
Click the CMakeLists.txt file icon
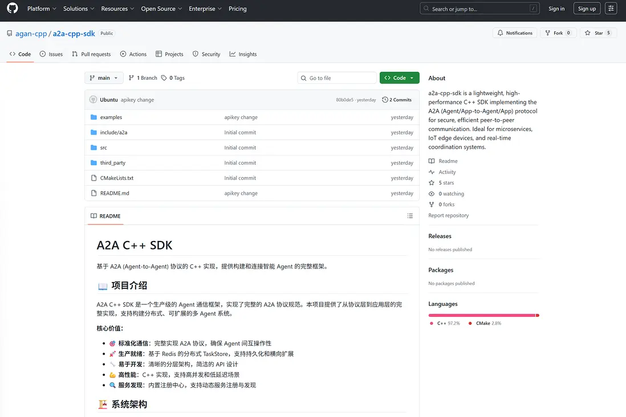pos(94,178)
